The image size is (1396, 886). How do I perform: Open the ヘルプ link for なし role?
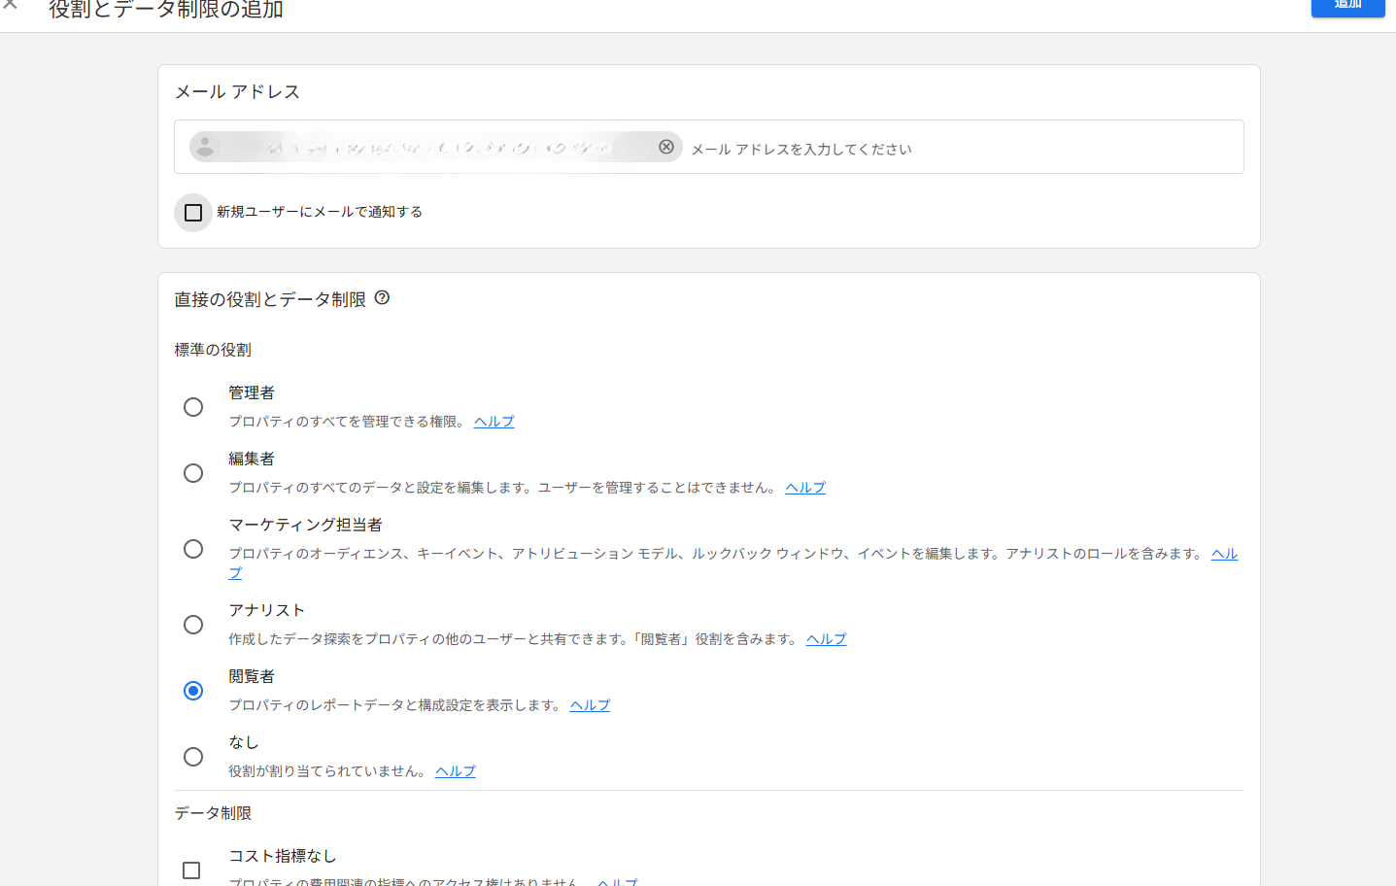click(x=455, y=771)
